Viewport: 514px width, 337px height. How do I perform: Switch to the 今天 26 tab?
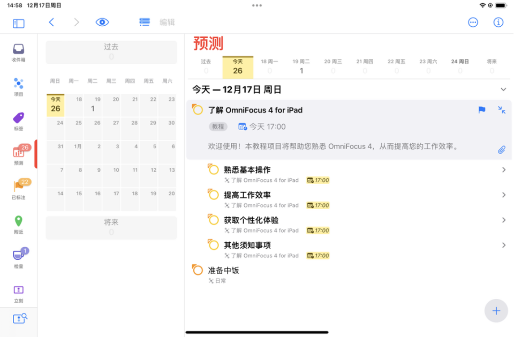[x=238, y=67]
